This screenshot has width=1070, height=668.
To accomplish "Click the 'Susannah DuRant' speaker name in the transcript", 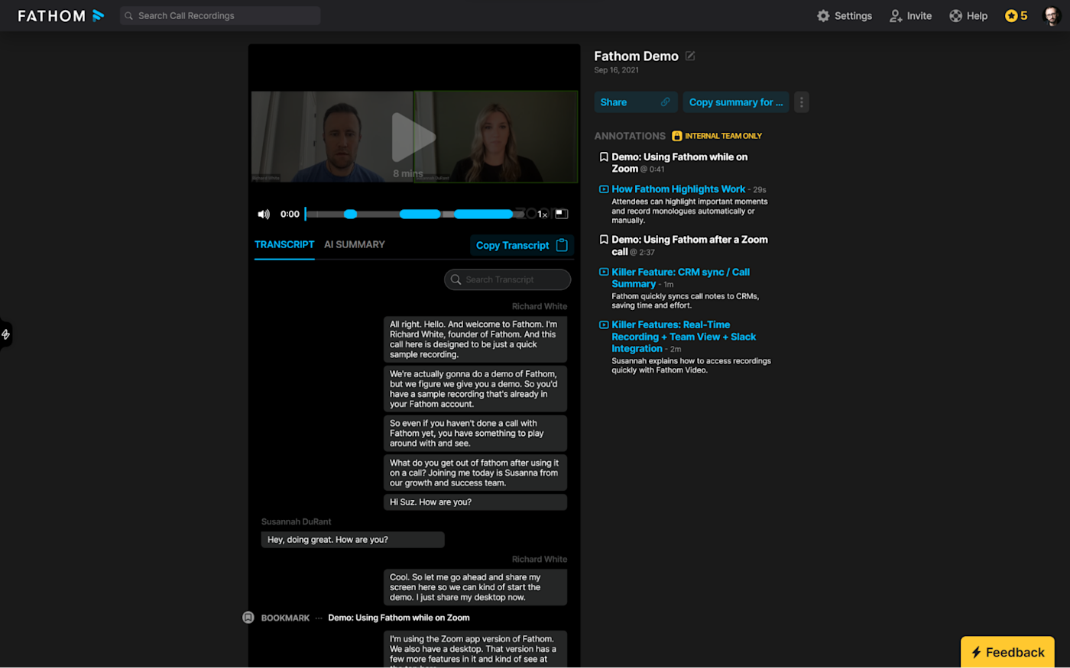I will pos(297,522).
